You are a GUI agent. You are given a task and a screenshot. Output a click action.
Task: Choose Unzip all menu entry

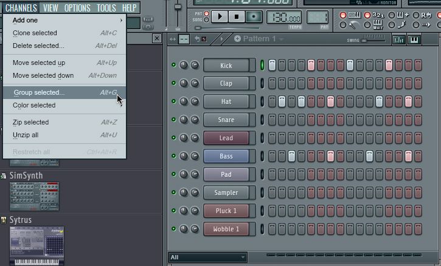(64, 135)
